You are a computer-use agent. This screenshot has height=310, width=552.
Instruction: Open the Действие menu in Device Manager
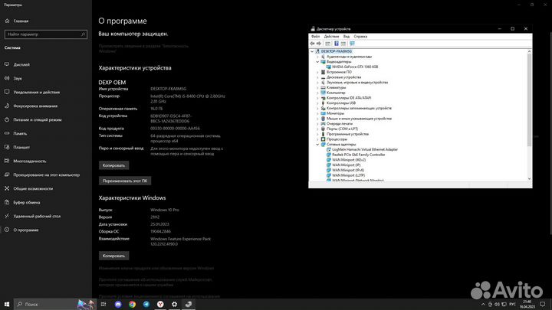point(331,37)
